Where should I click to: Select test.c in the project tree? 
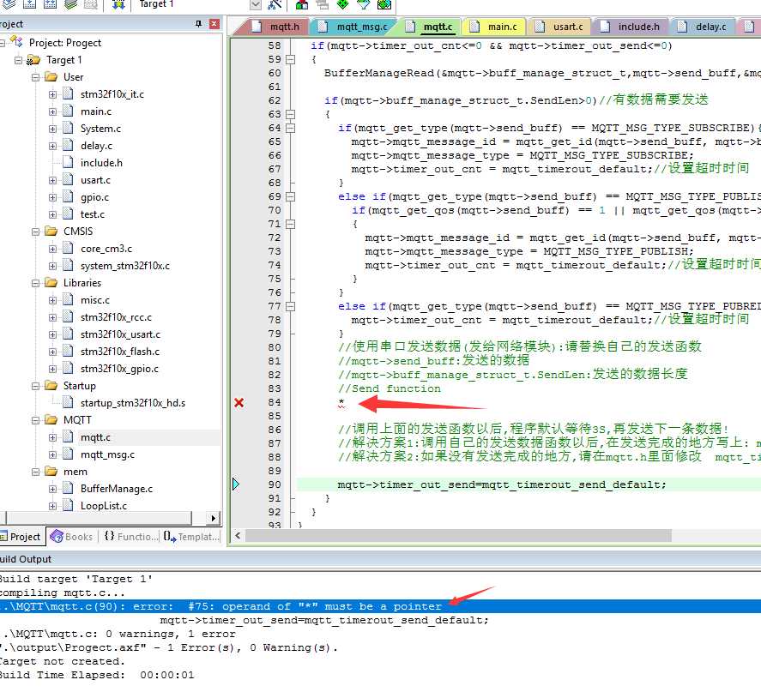pos(92,214)
